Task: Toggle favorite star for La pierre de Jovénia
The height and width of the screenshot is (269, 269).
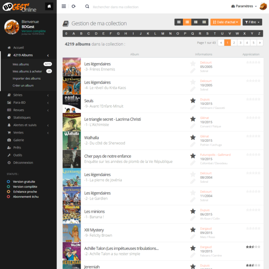Action: coord(193,174)
